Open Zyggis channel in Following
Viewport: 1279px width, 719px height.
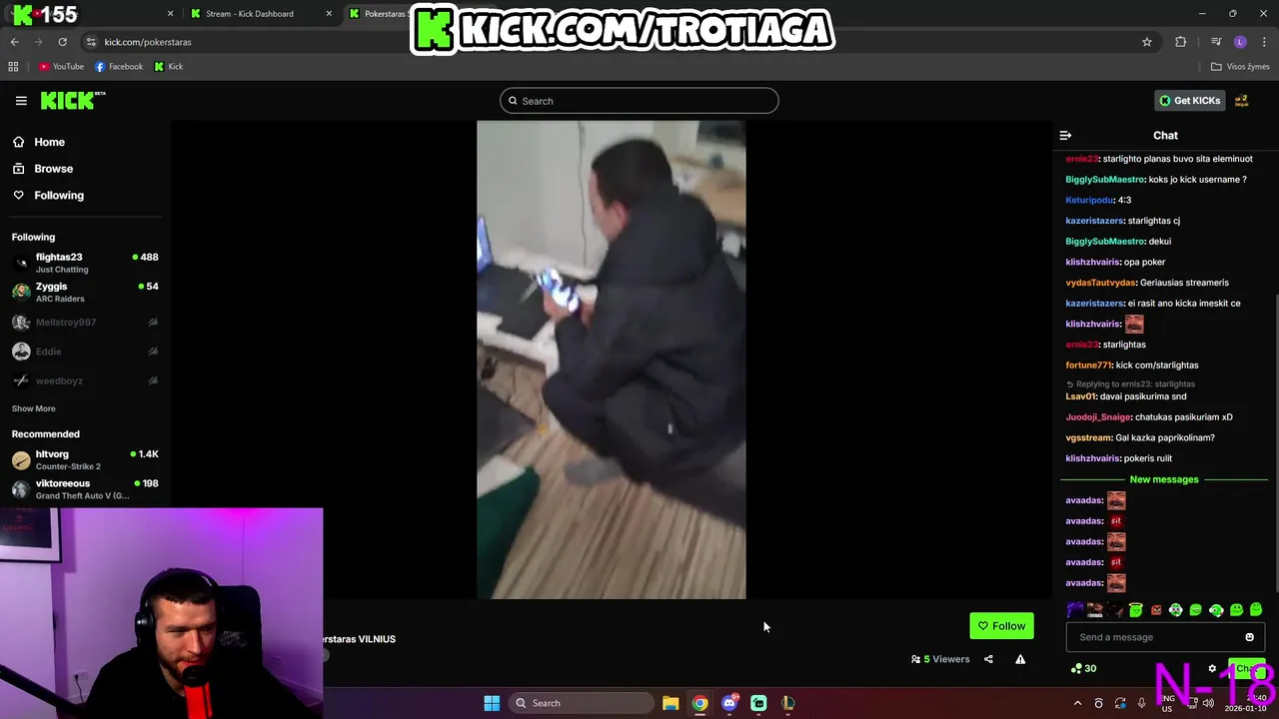[x=85, y=292]
